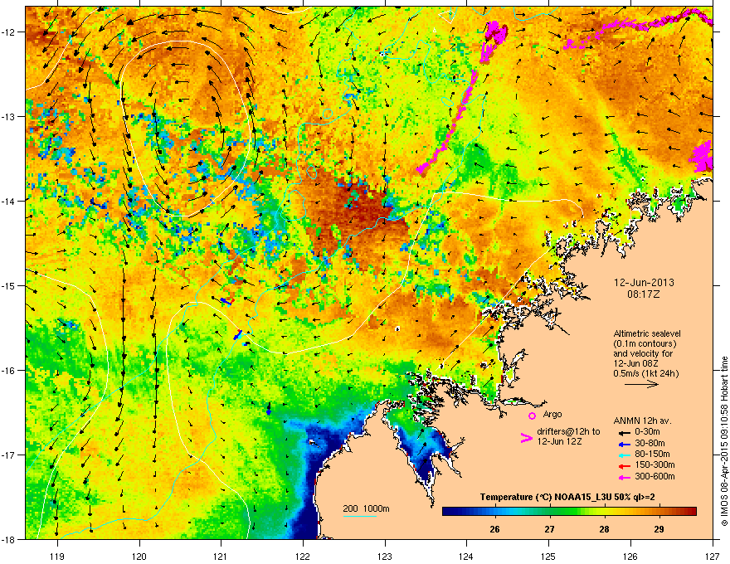Click the color bar tick label '29'
This screenshot has height=564, width=730.
pos(659,529)
